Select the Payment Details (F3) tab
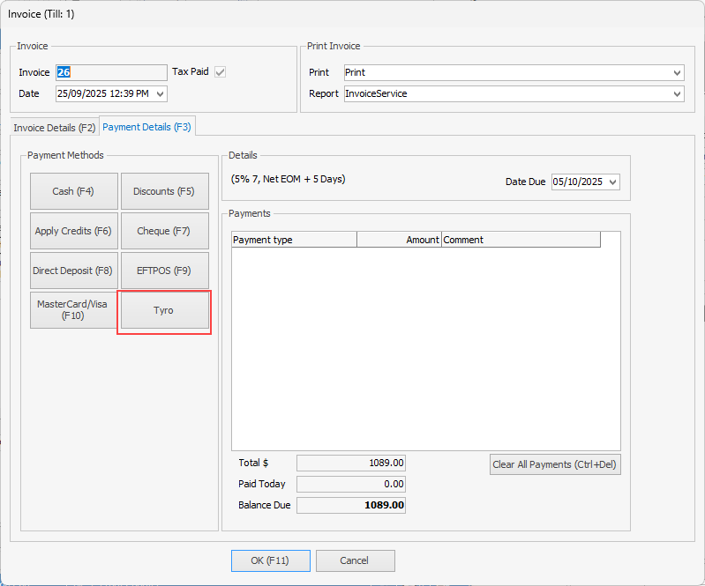The height and width of the screenshot is (586, 705). click(x=147, y=127)
